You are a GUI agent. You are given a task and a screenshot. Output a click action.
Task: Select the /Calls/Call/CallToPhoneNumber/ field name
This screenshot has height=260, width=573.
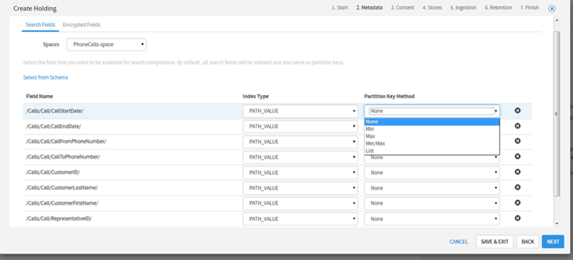click(63, 157)
